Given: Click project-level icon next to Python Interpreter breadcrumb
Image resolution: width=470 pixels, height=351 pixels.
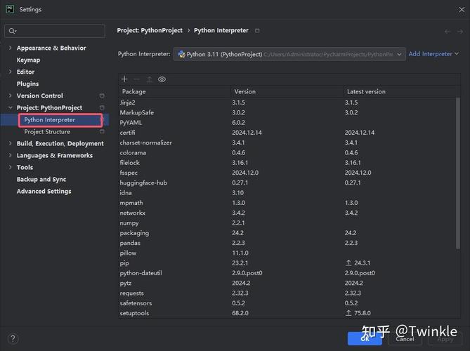Looking at the screenshot, I should point(257,31).
